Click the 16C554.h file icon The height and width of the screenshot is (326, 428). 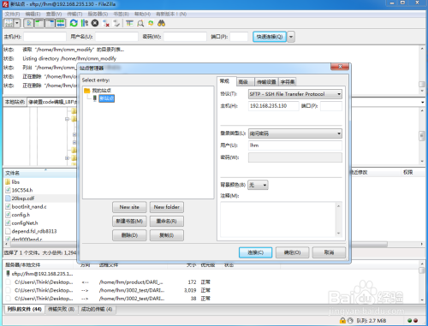pos(8,190)
